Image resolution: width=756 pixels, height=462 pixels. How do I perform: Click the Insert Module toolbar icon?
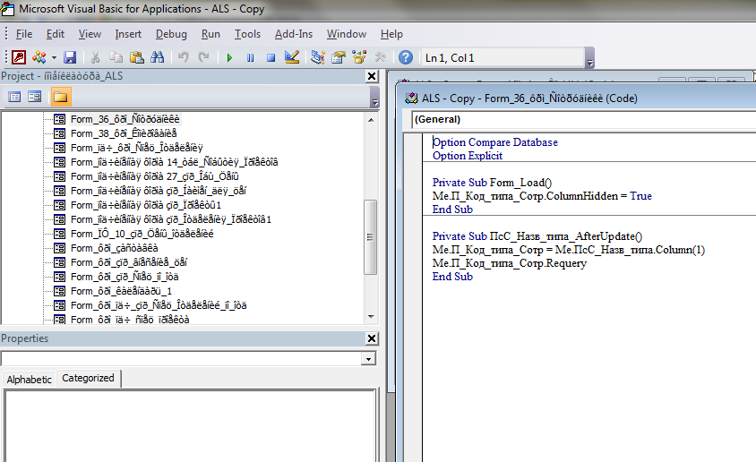point(39,57)
